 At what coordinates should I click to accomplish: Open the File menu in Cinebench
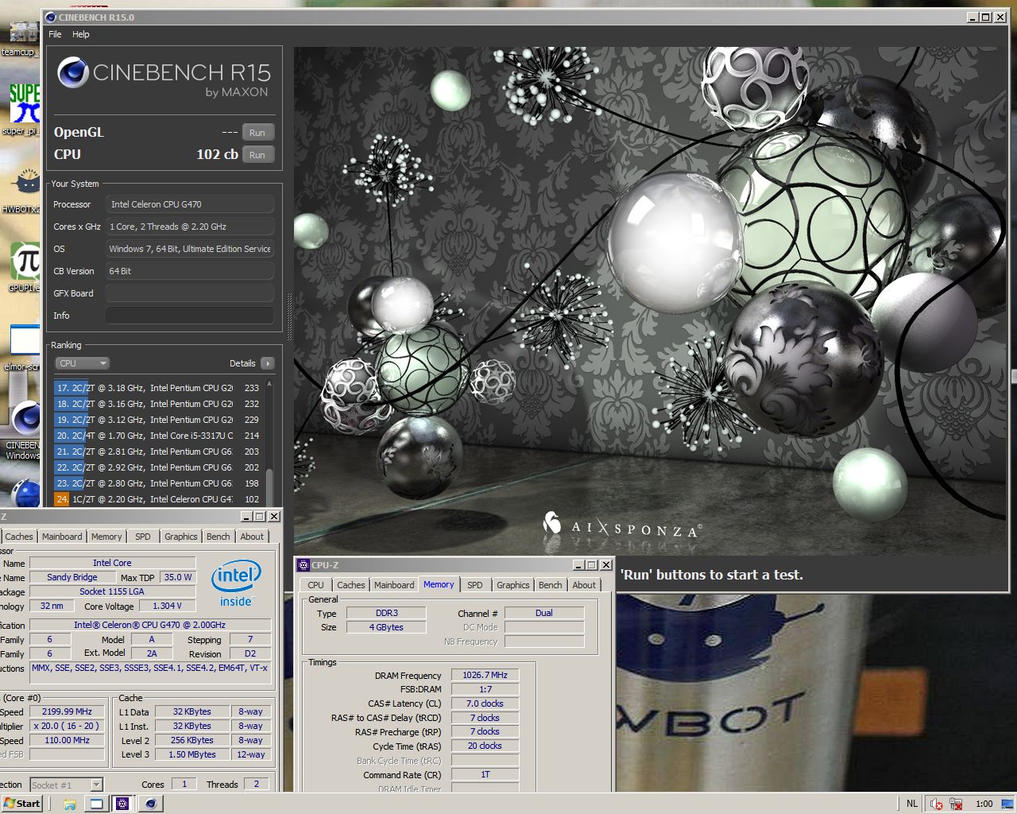coord(55,34)
